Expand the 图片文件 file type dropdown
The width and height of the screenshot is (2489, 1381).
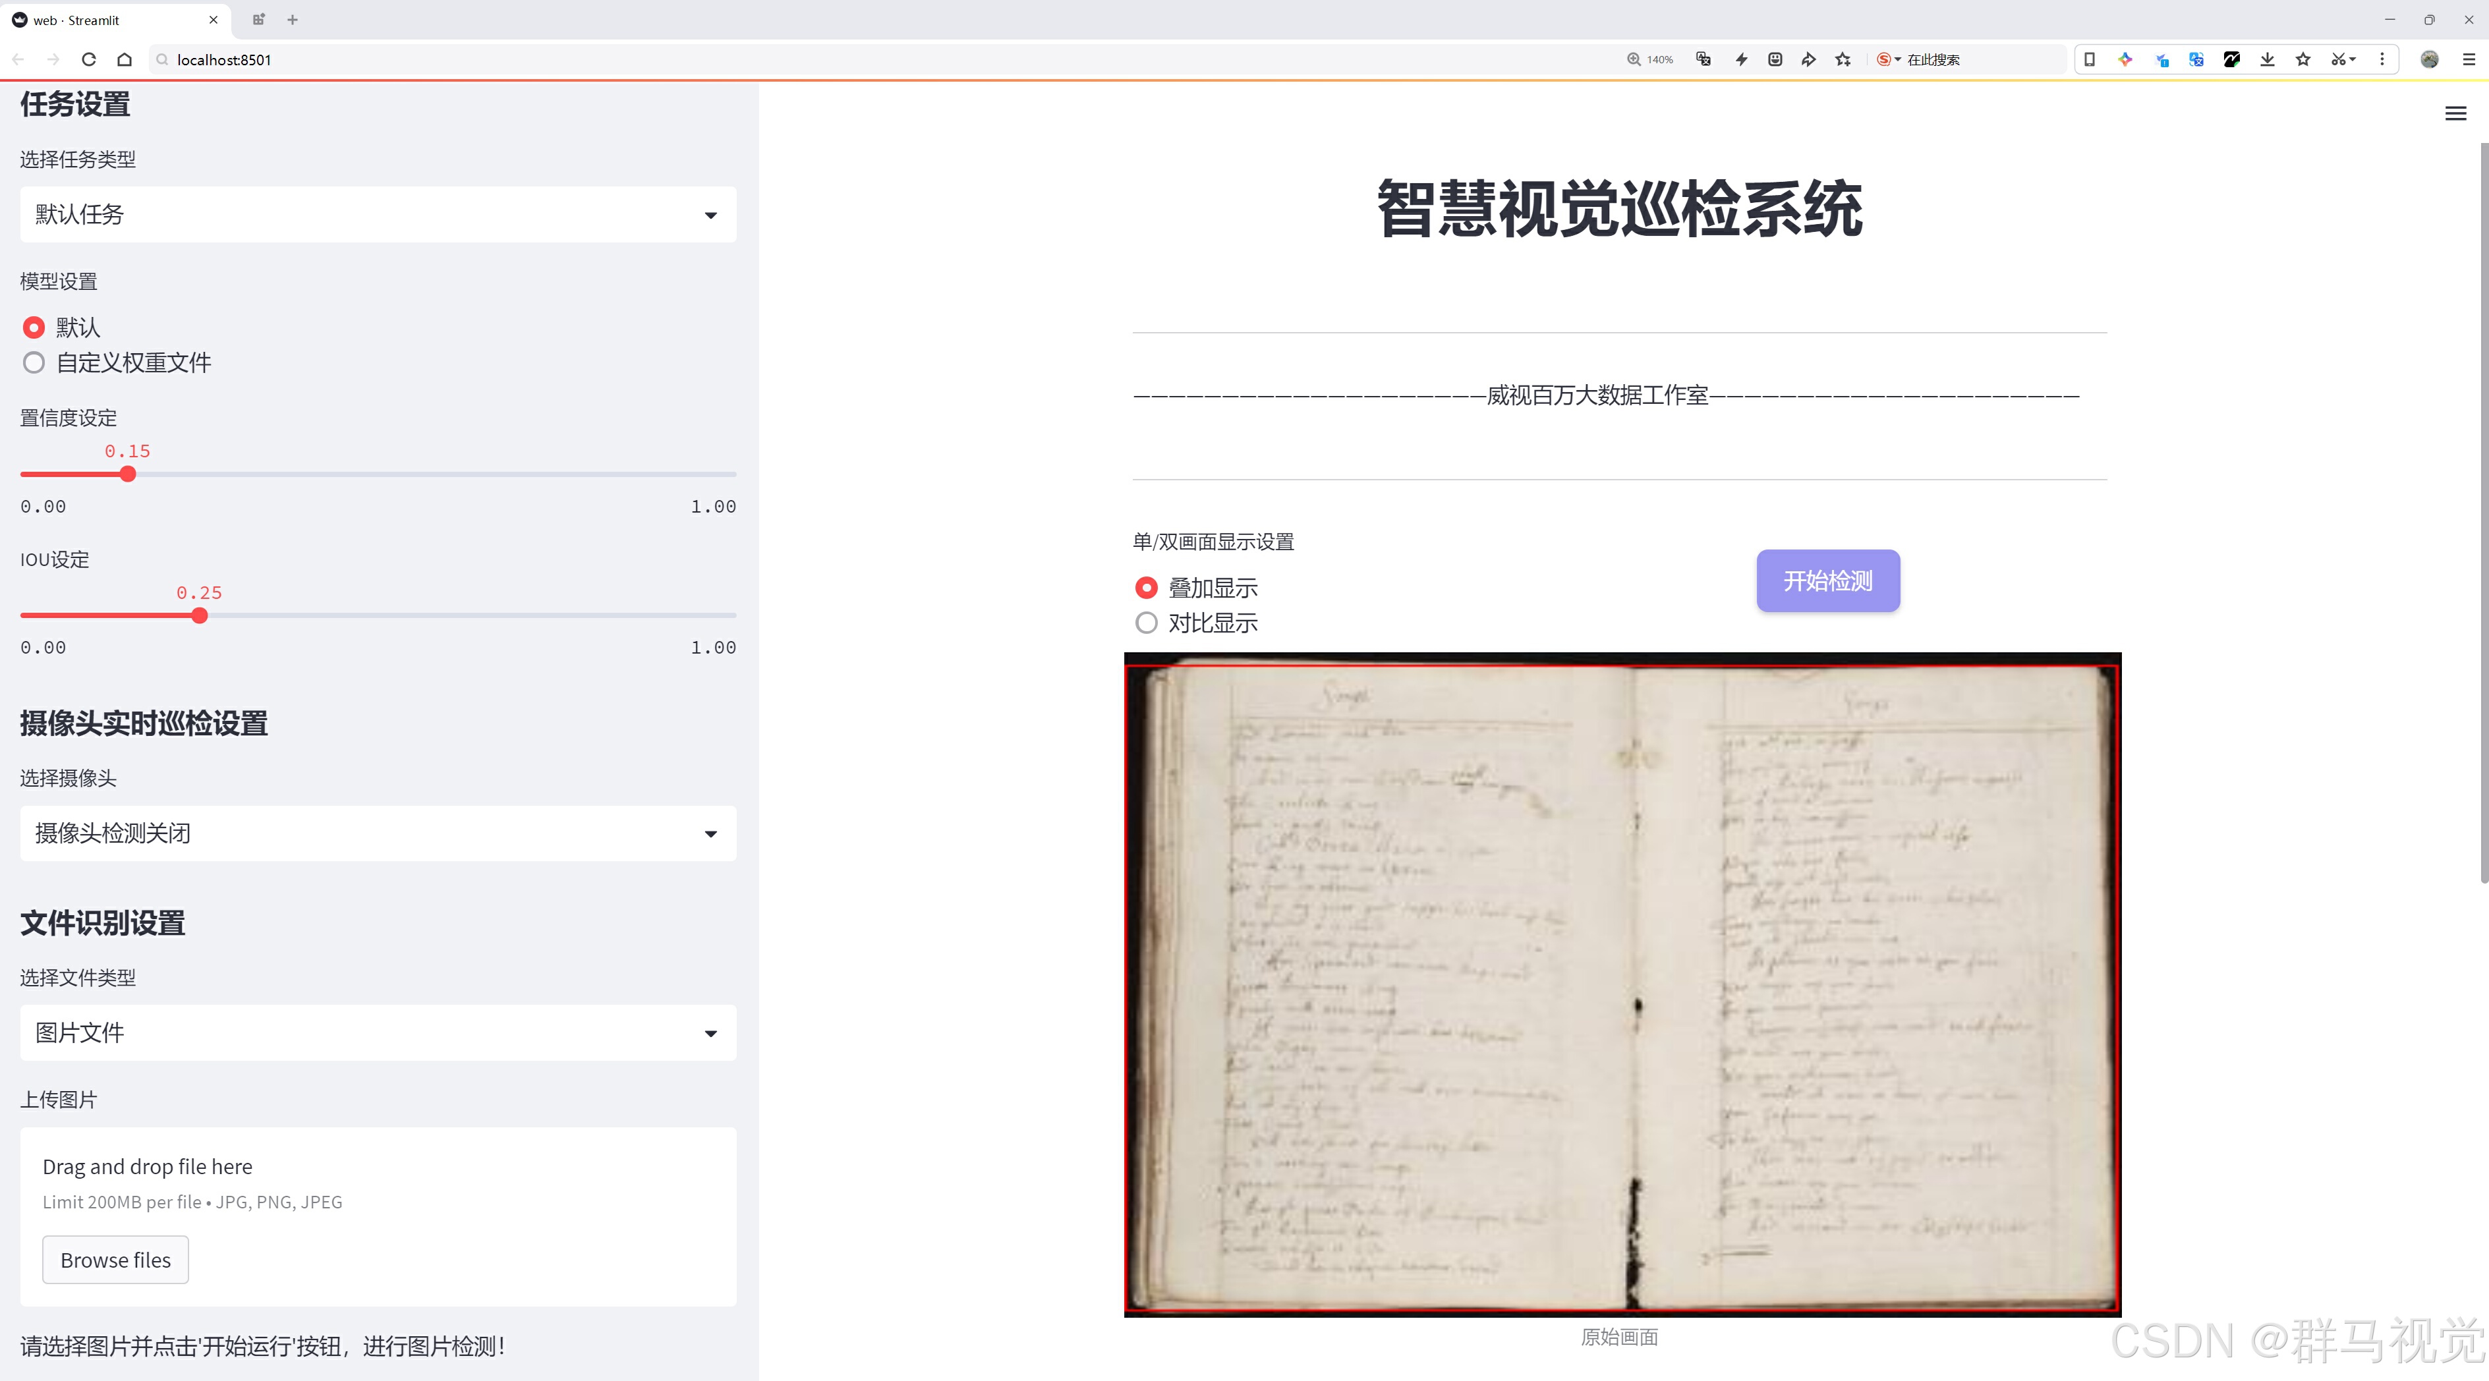(x=378, y=1032)
